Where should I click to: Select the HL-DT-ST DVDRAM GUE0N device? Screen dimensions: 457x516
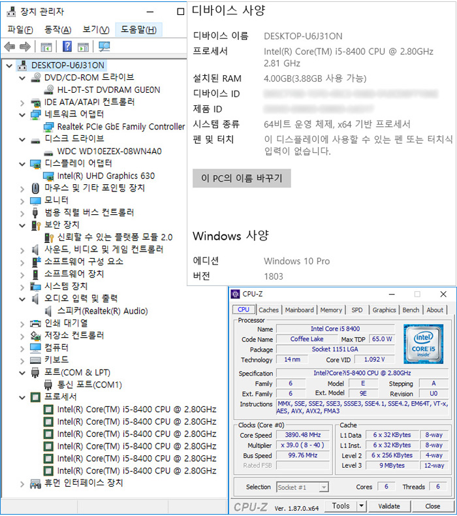pyautogui.click(x=108, y=90)
